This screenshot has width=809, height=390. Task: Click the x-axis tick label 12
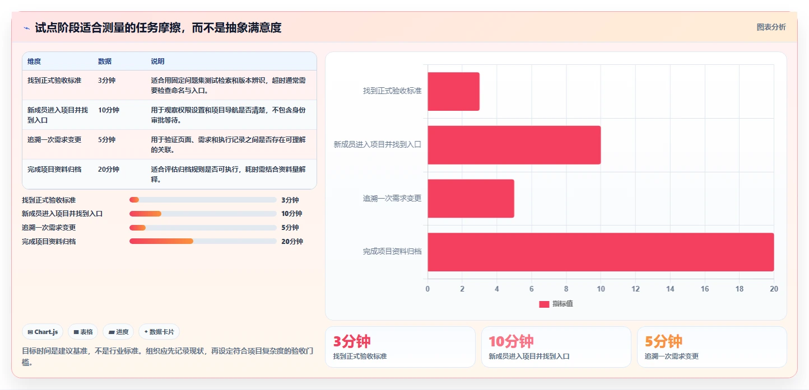(635, 289)
